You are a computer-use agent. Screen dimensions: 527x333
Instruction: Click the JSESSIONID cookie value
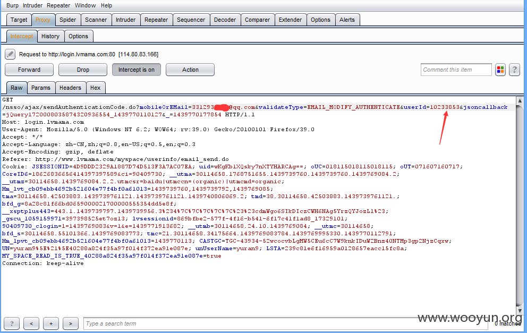coord(132,167)
